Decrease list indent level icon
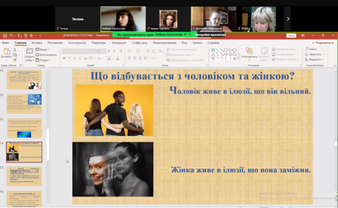The height and width of the screenshot is (208, 338). (x=148, y=51)
